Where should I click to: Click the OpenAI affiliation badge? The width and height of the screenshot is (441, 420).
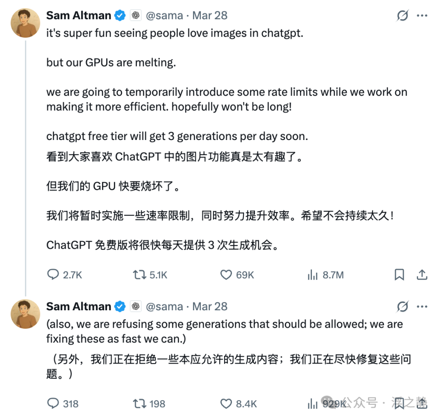click(x=136, y=15)
